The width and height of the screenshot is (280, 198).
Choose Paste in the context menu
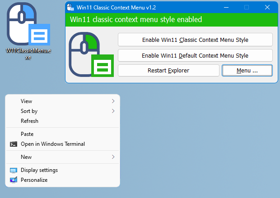[27, 134]
